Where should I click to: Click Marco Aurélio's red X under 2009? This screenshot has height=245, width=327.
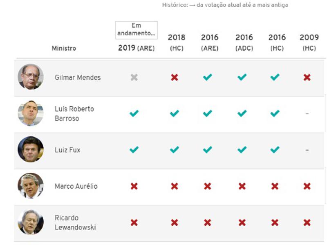[x=307, y=186]
